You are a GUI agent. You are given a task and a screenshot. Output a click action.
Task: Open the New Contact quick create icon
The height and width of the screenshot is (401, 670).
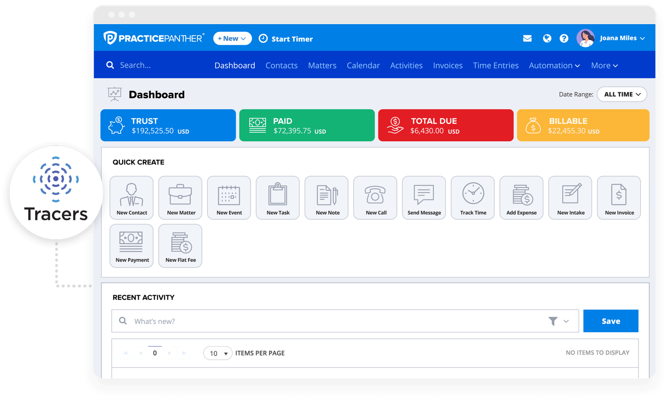point(131,197)
